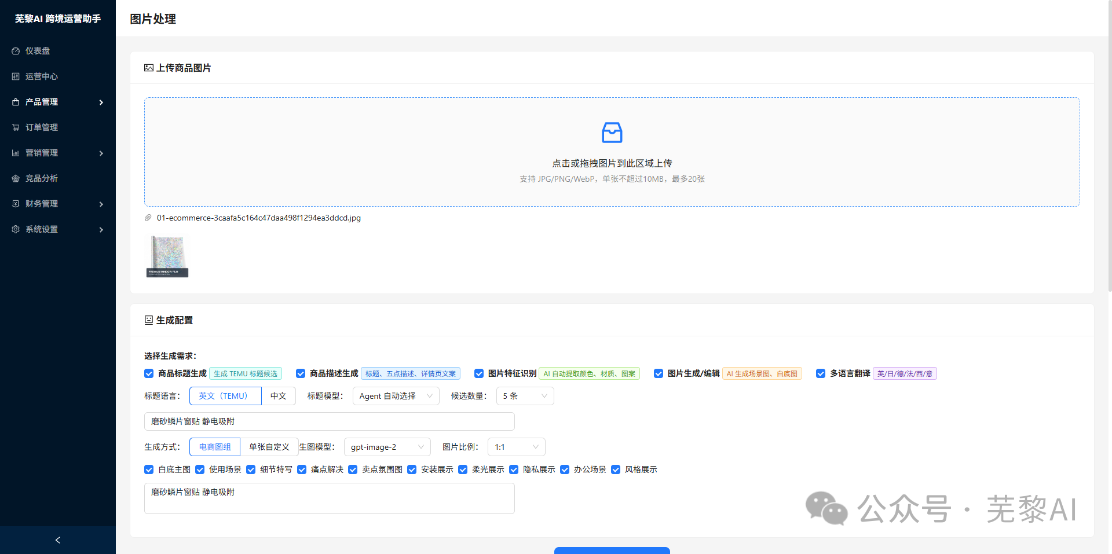Uncheck the 痛点解决 checkbox
This screenshot has width=1112, height=554.
[302, 469]
